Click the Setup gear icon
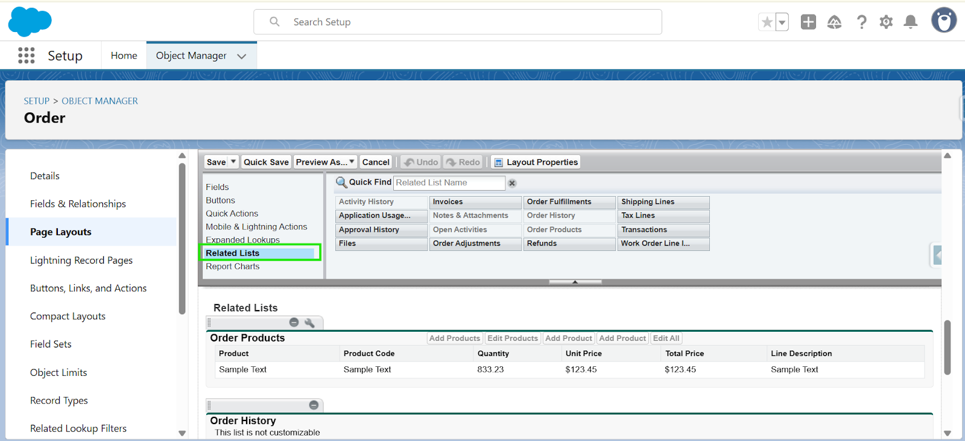This screenshot has width=965, height=441. click(x=886, y=22)
